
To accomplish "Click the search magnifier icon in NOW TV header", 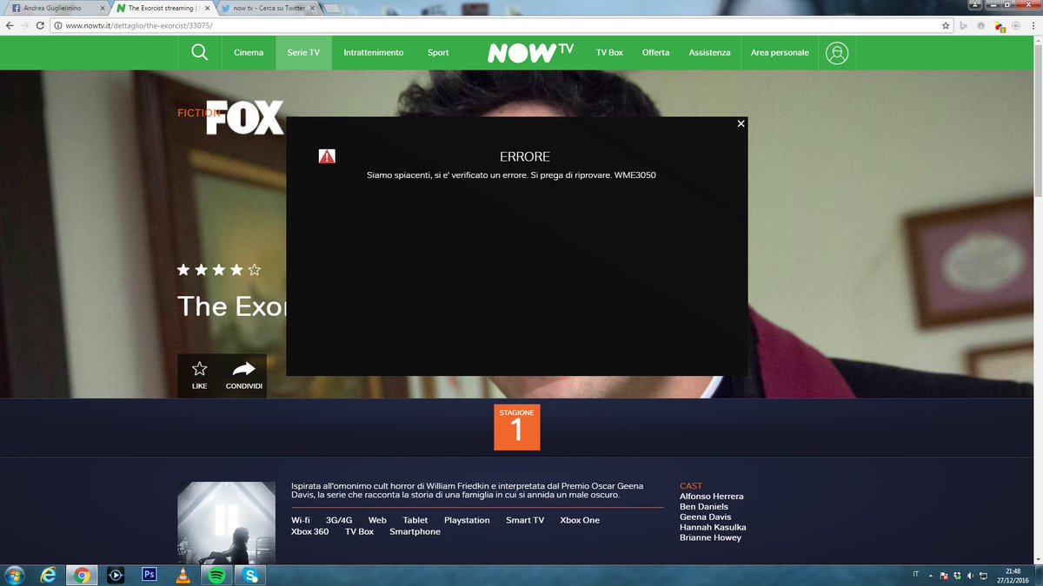I will tap(199, 52).
